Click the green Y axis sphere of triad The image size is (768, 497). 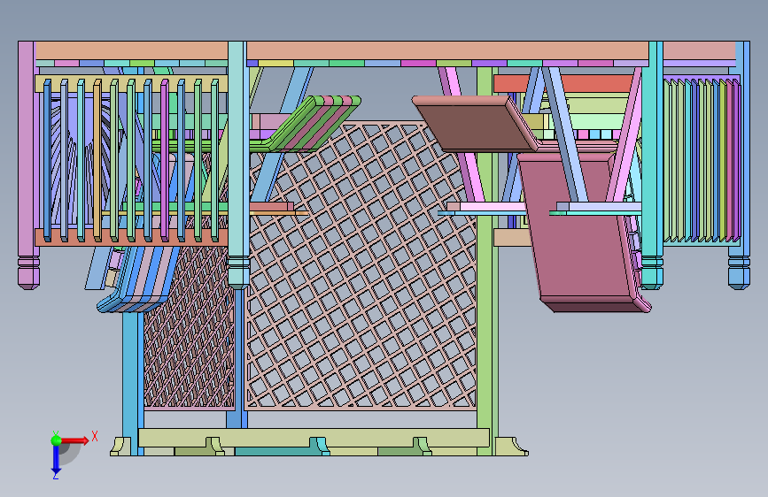point(56,440)
